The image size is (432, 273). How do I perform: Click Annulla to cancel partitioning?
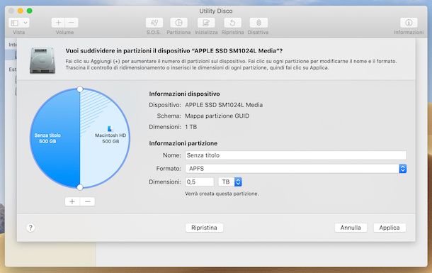click(351, 228)
